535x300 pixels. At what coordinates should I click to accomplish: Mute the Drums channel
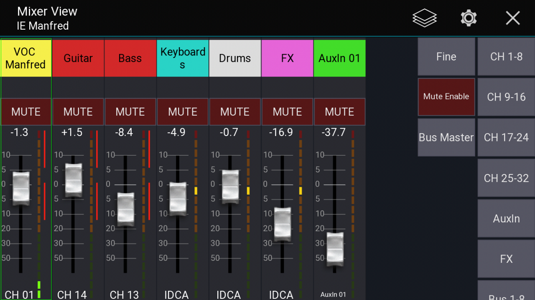[x=235, y=112]
